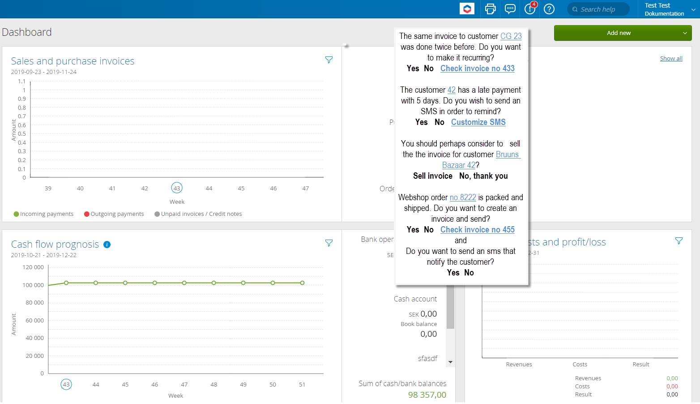The image size is (700, 404).
Task: Click scroll down arrow in bank panel
Action: click(451, 362)
